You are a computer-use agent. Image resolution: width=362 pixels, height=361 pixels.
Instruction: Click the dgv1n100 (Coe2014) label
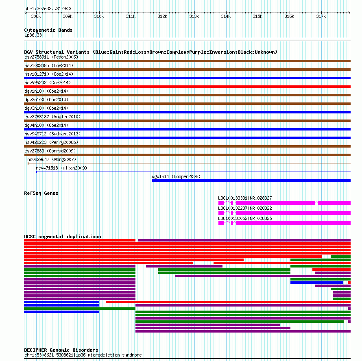[46, 91]
